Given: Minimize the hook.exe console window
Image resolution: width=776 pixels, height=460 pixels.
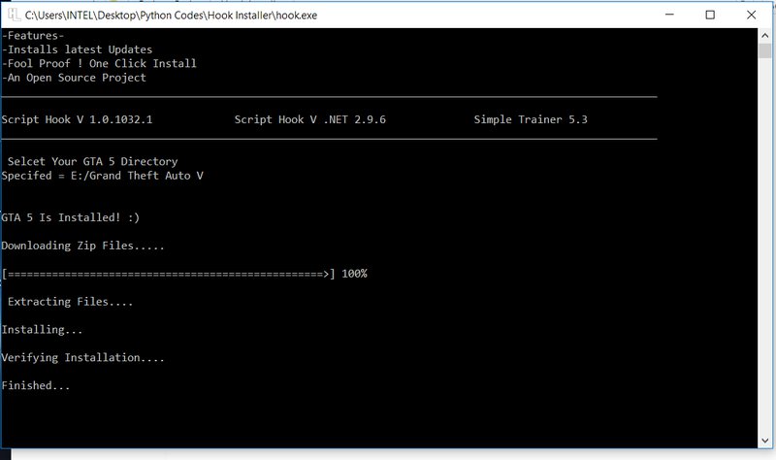Looking at the screenshot, I should point(665,16).
